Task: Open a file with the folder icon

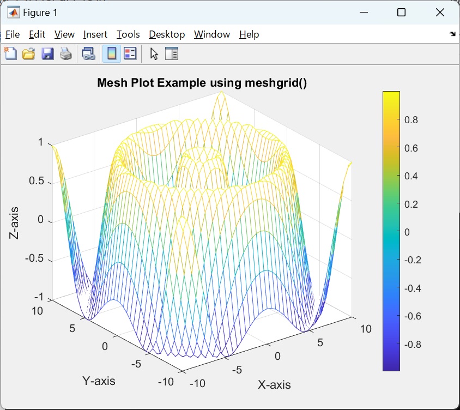Action: click(x=29, y=54)
